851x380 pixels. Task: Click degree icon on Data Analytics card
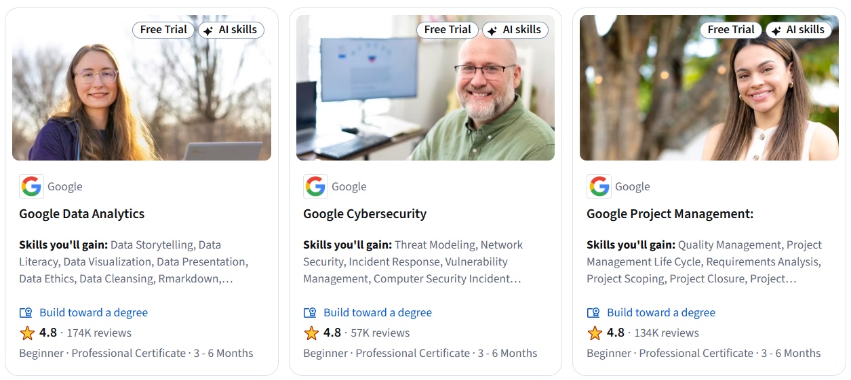click(x=26, y=313)
